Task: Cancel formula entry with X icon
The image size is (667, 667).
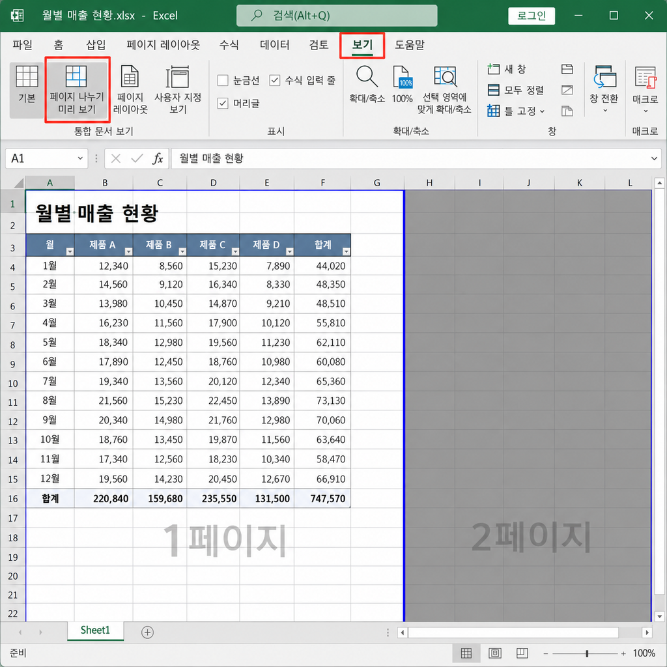Action: coord(116,159)
